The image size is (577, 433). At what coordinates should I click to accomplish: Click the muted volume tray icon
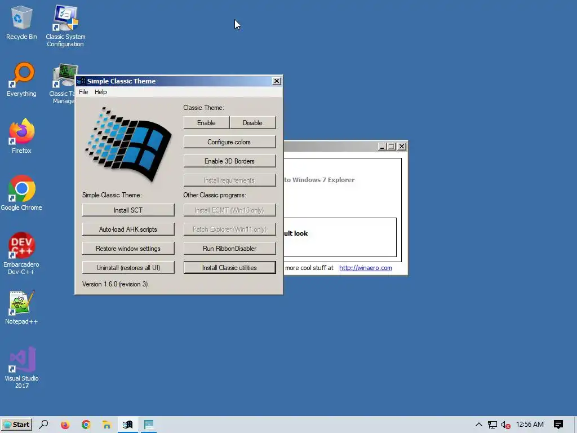click(x=505, y=425)
